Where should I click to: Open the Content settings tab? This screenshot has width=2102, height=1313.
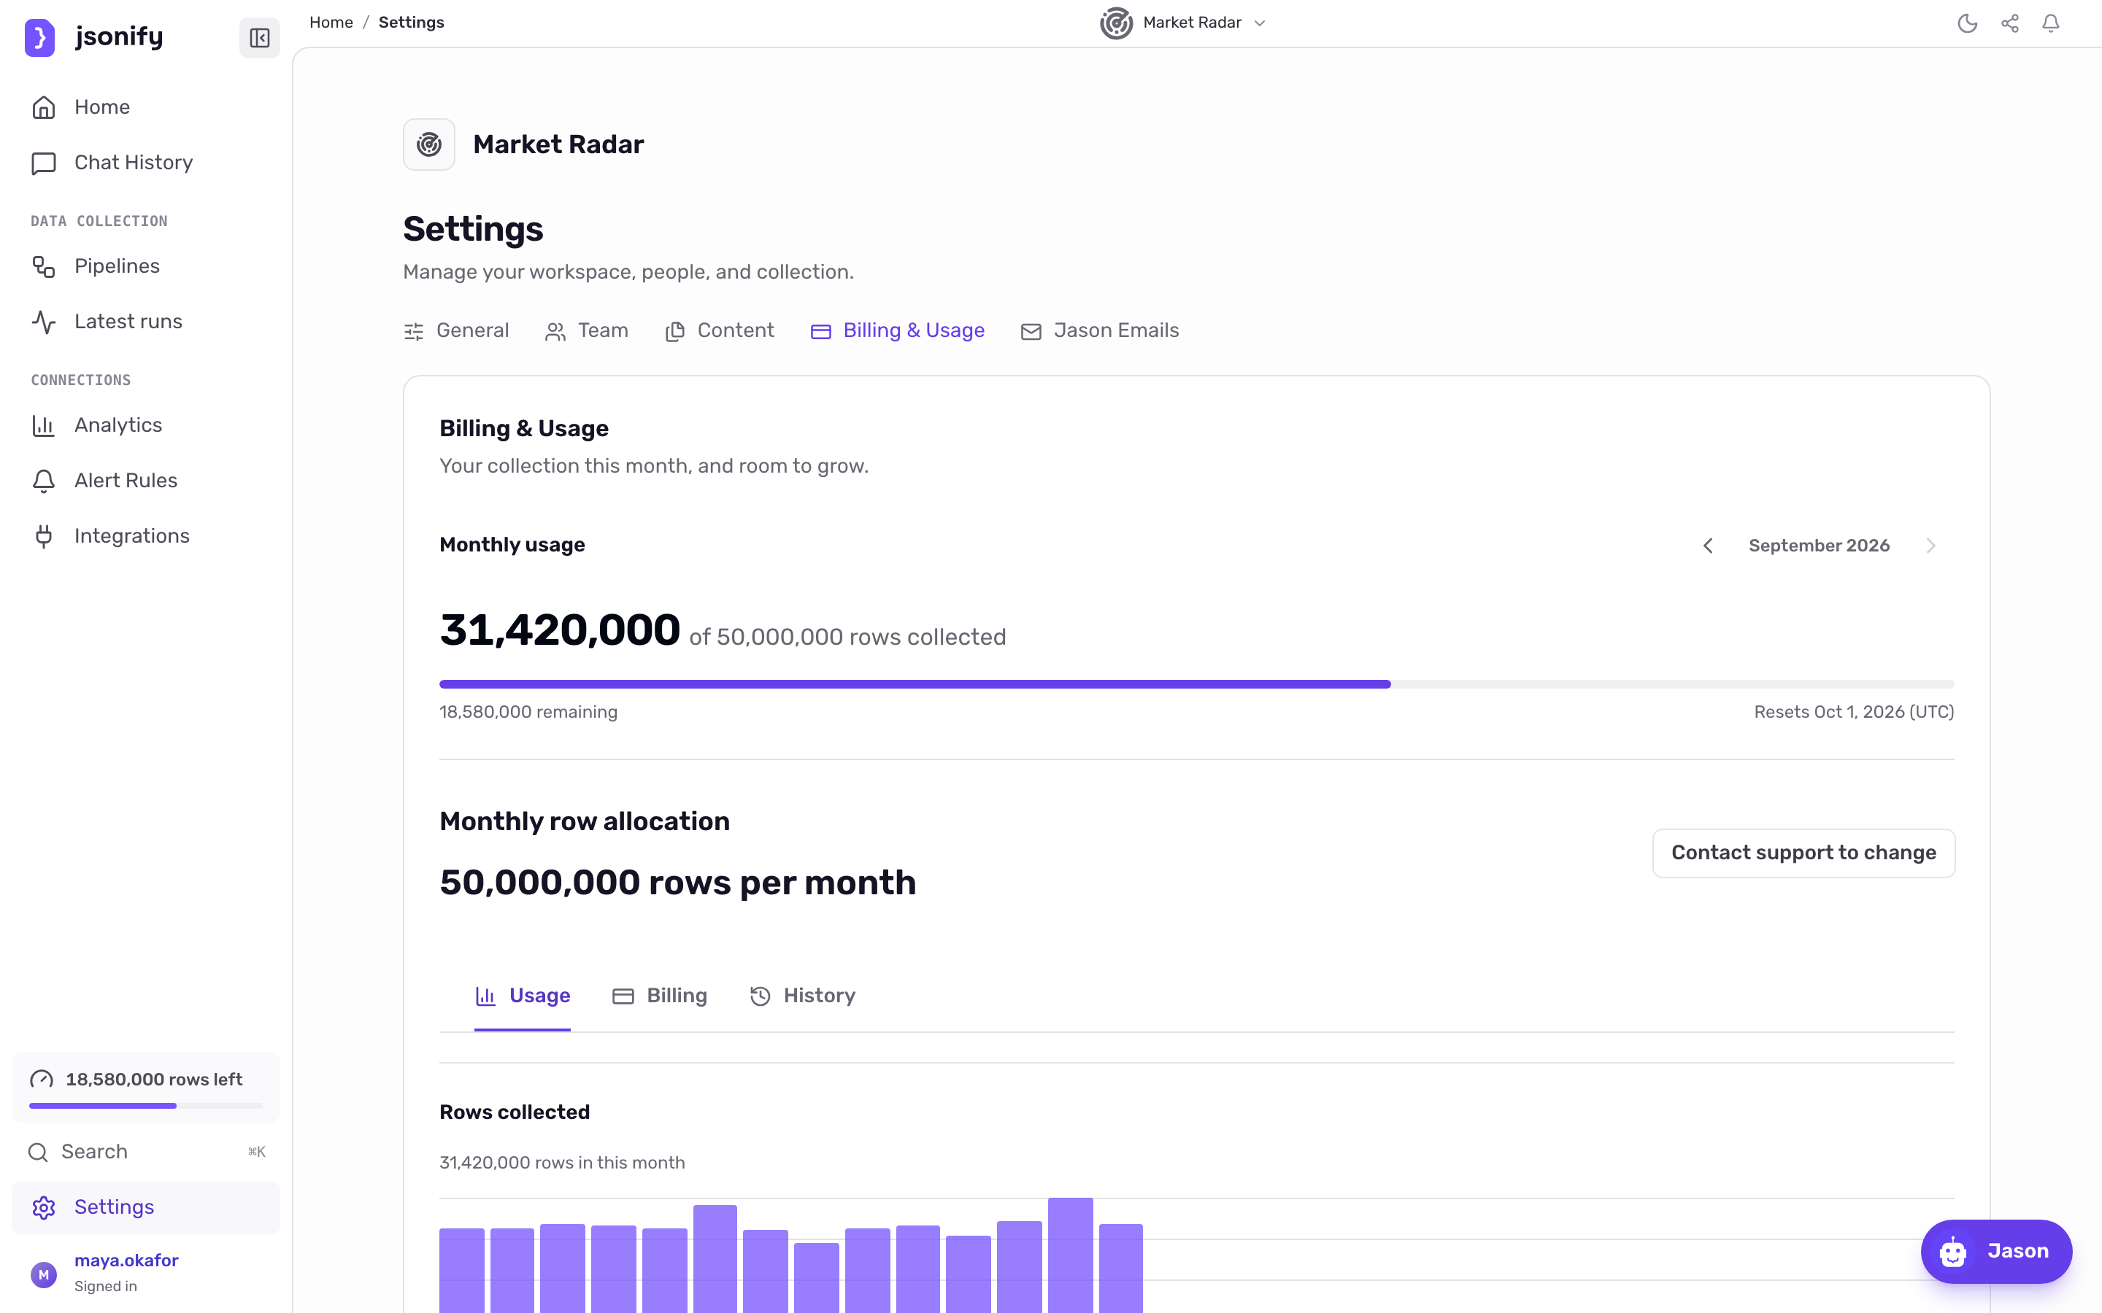(x=719, y=331)
